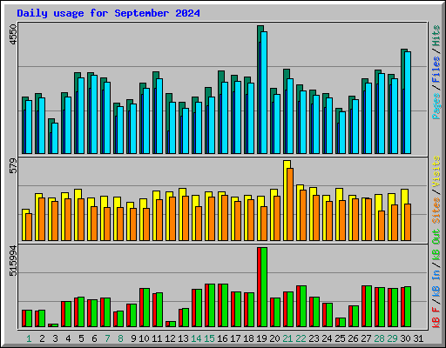Click the 'Hits' legend label
The height and width of the screenshot is (348, 446).
436,36
